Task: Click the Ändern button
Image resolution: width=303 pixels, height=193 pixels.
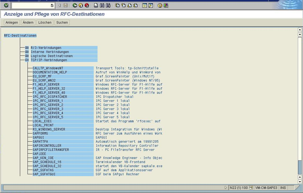Action: [x=28, y=22]
